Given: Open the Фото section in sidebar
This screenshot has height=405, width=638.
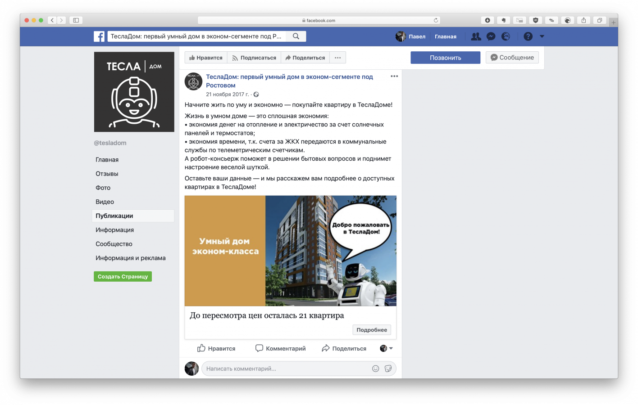Looking at the screenshot, I should pos(103,188).
